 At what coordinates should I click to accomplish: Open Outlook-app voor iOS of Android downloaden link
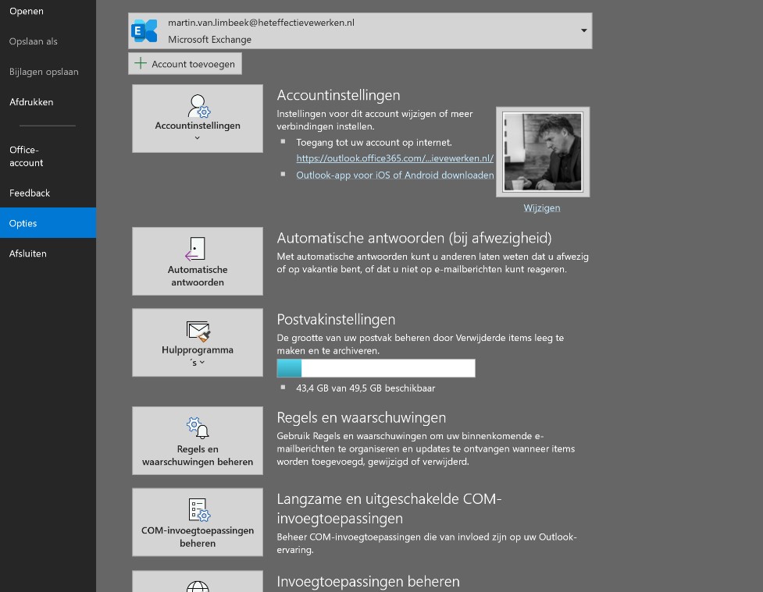(394, 175)
